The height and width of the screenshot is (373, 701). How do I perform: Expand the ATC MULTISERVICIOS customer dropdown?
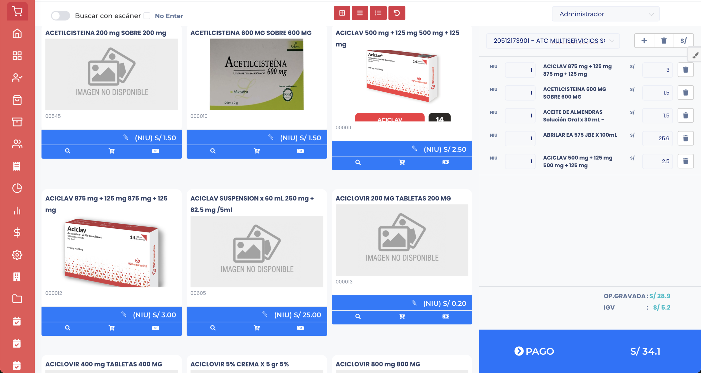click(553, 41)
